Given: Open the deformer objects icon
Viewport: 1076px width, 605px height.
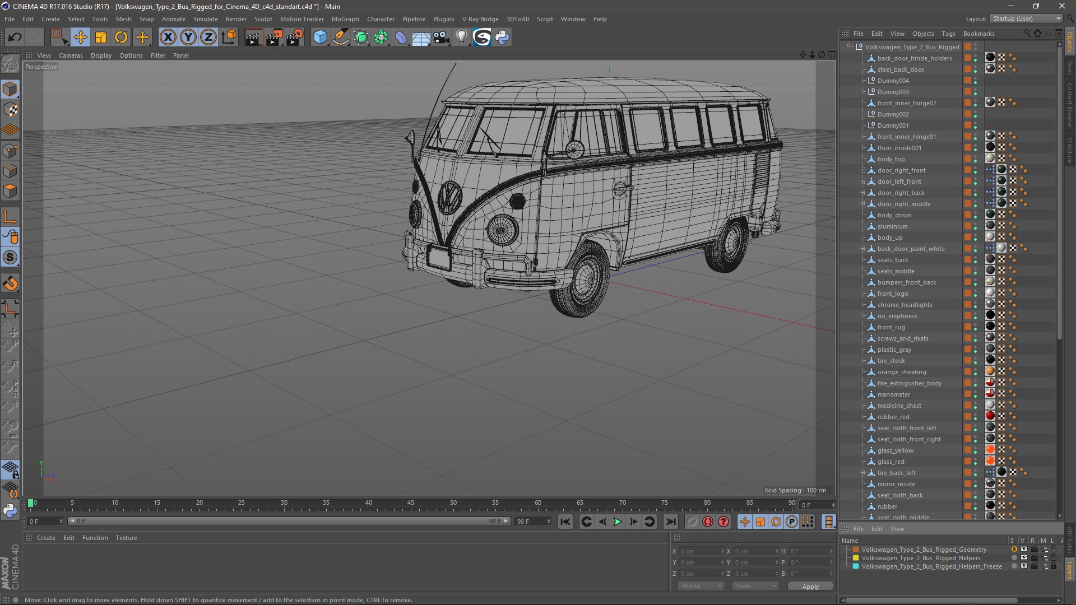Looking at the screenshot, I should pyautogui.click(x=401, y=38).
